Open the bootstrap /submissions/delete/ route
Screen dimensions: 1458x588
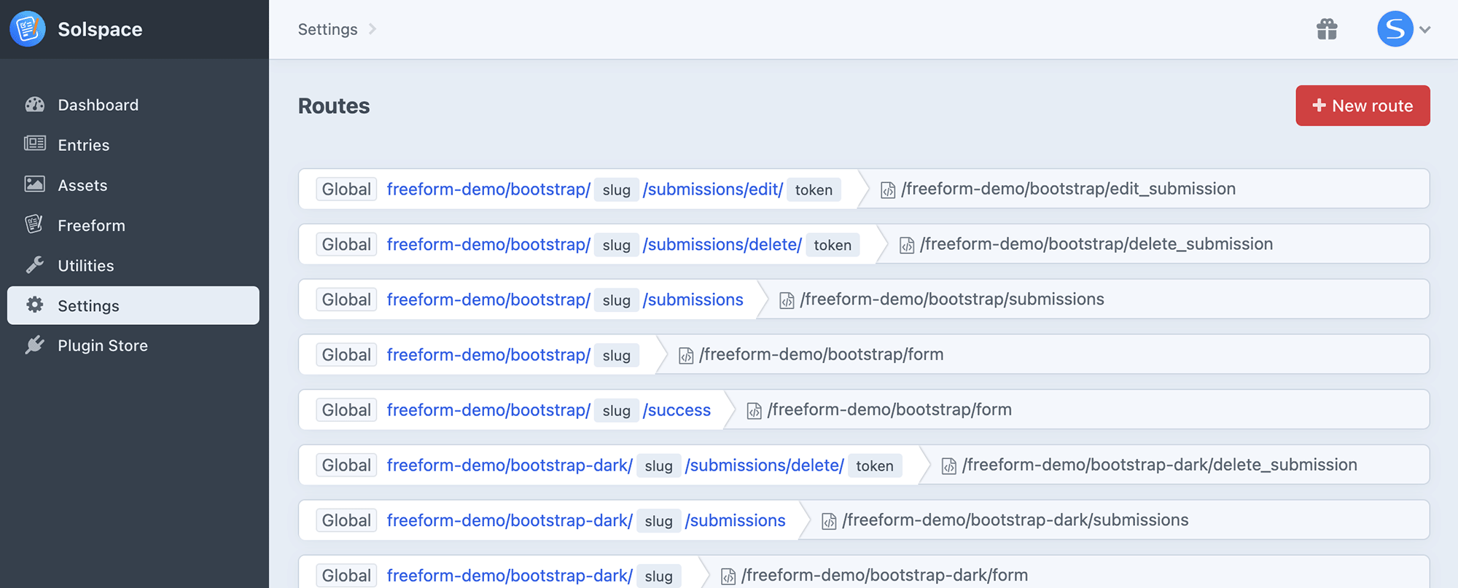[x=864, y=244]
